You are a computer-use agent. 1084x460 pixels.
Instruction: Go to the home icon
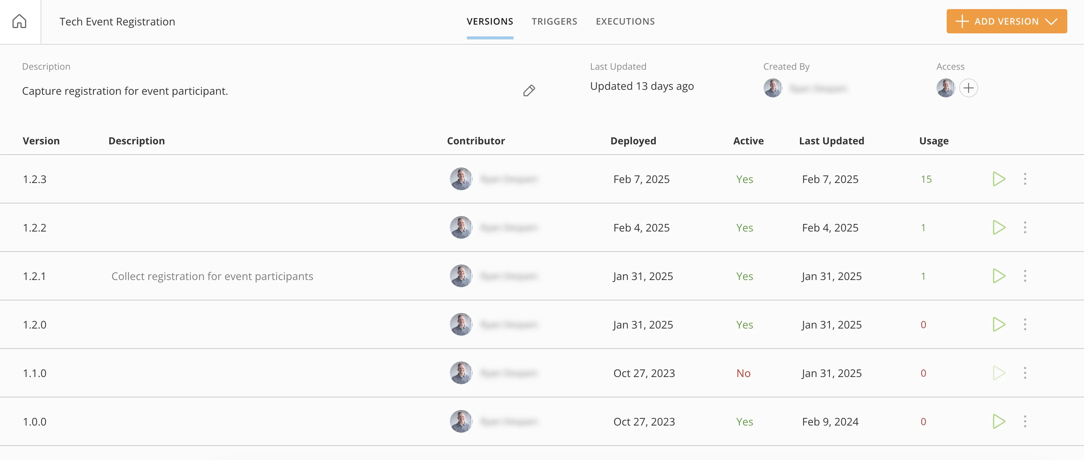(x=19, y=22)
